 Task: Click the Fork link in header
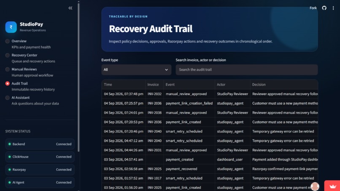coord(313,8)
